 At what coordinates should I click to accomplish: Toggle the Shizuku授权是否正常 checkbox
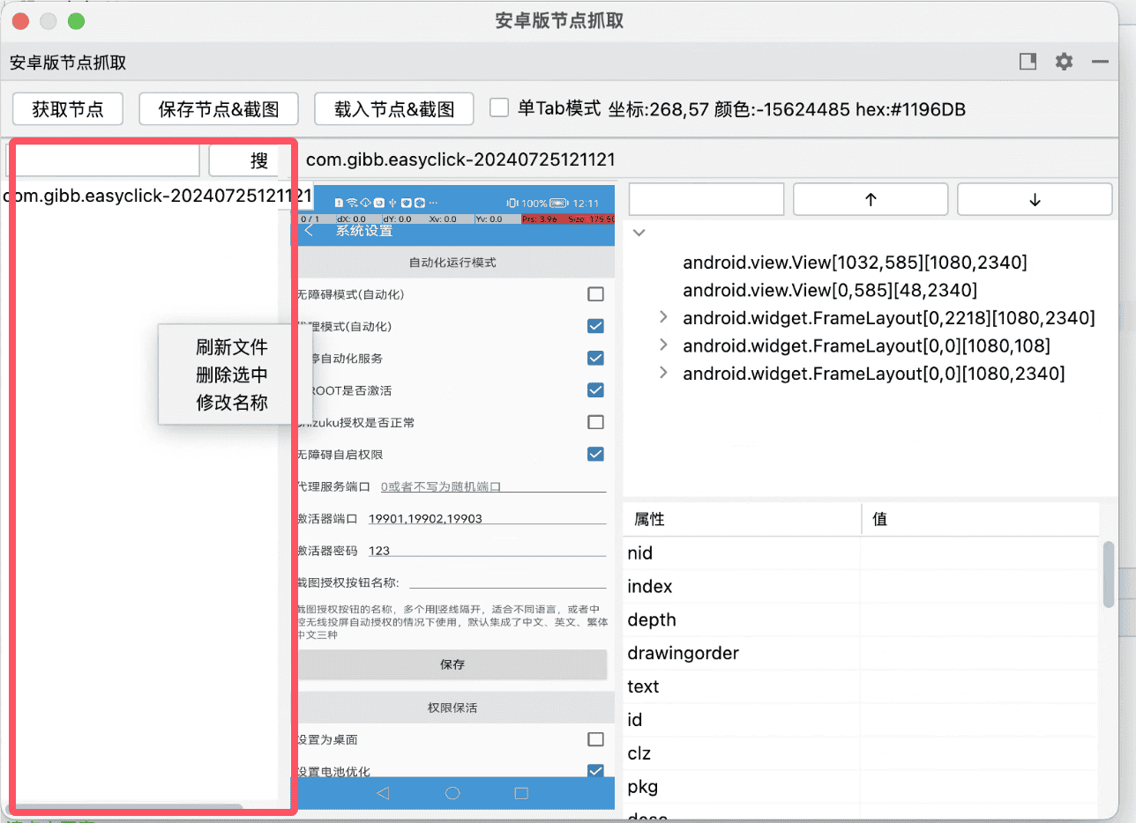point(595,422)
